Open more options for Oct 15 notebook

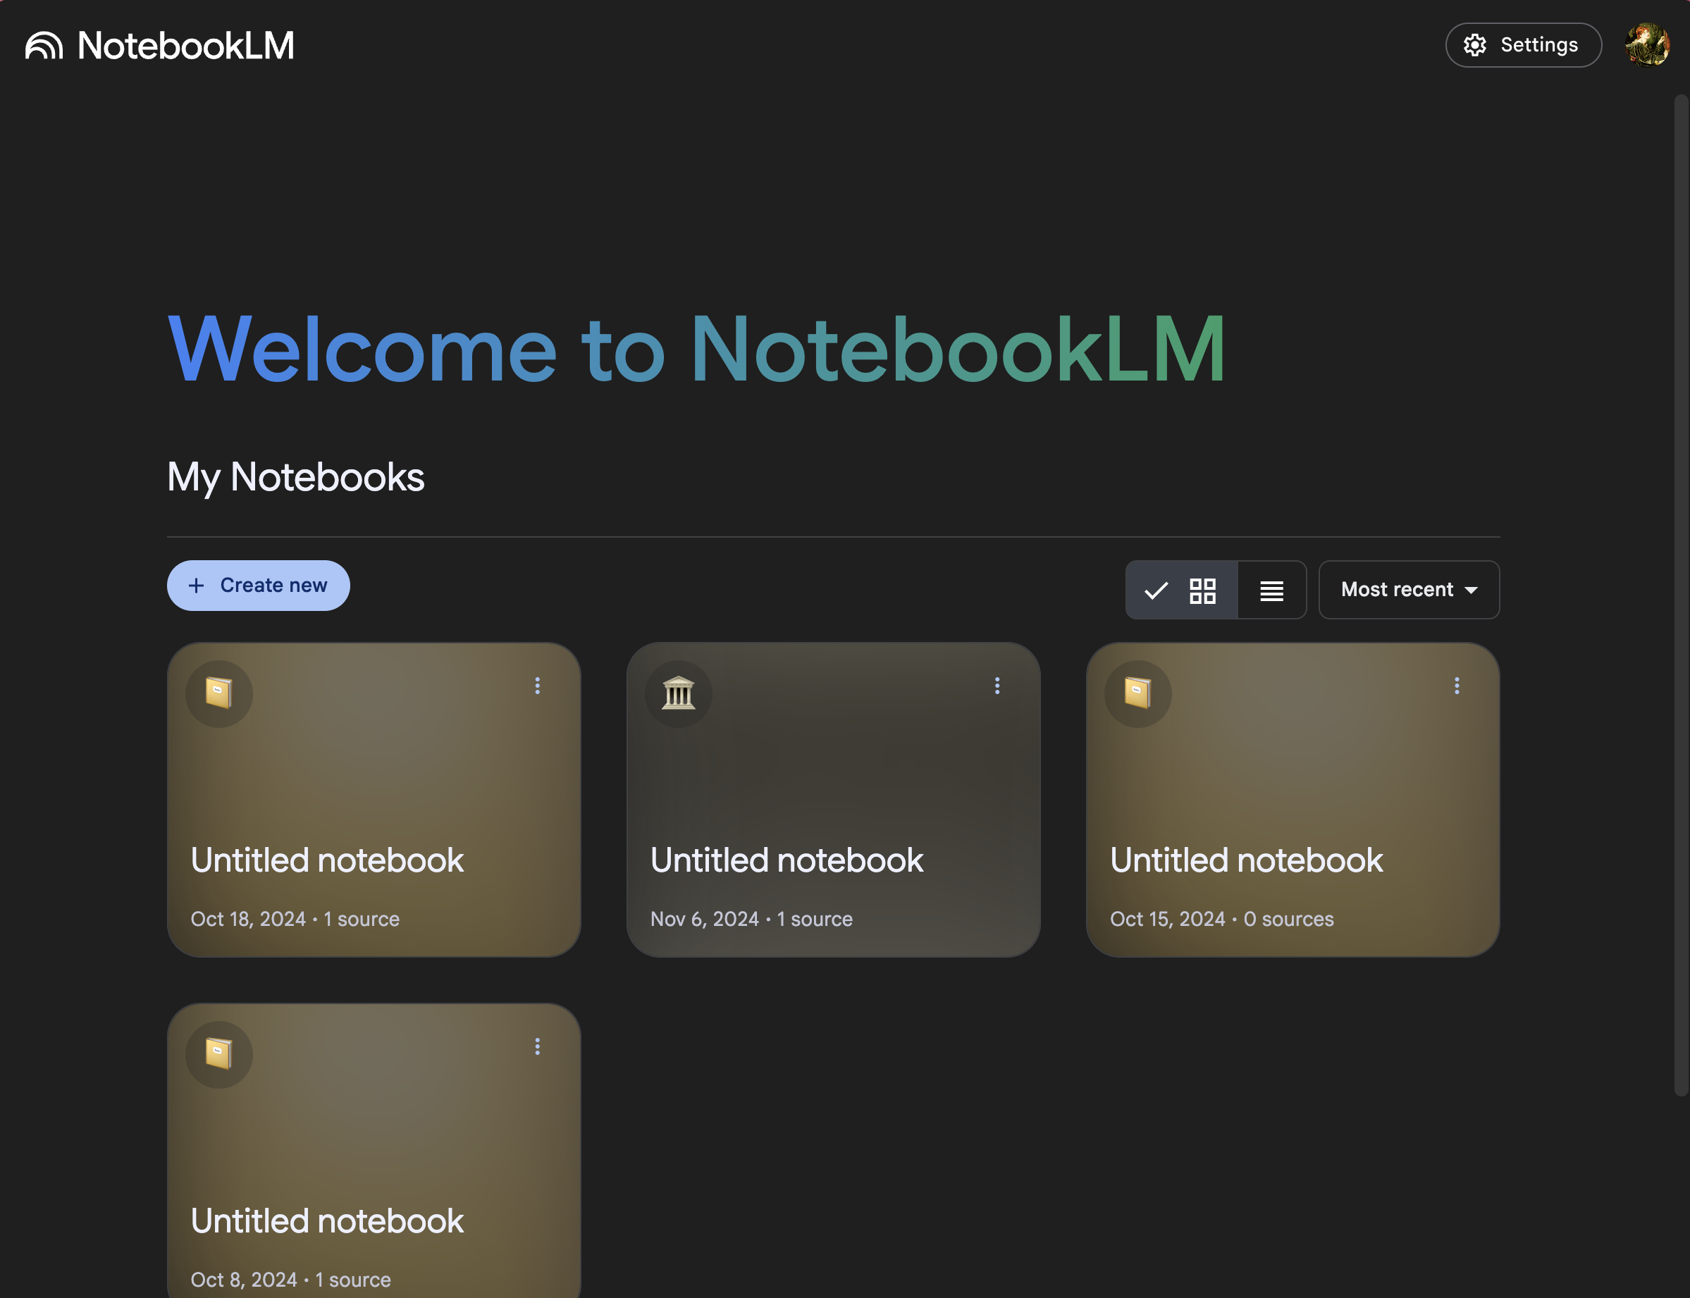click(x=1457, y=686)
